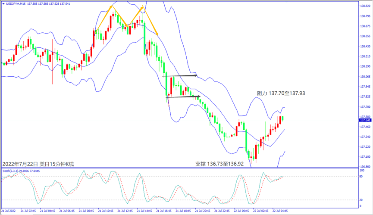Select the current price tag 137.541
This screenshot has width=373, height=215.
pos(365,121)
